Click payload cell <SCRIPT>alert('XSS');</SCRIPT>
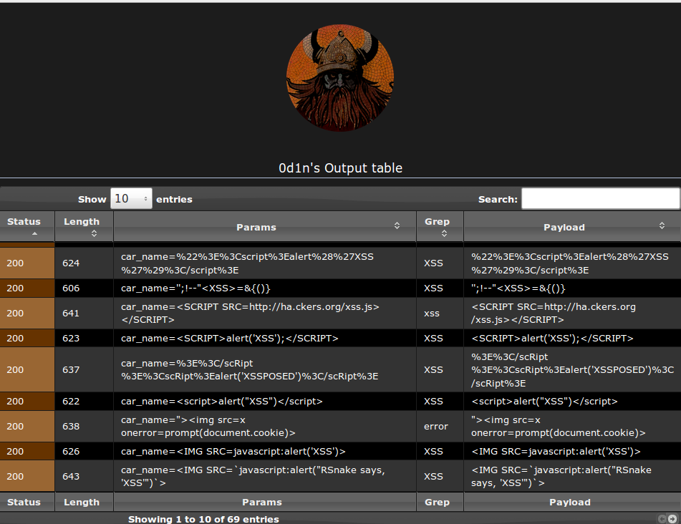Viewport: 681px width, 524px height. 572,338
